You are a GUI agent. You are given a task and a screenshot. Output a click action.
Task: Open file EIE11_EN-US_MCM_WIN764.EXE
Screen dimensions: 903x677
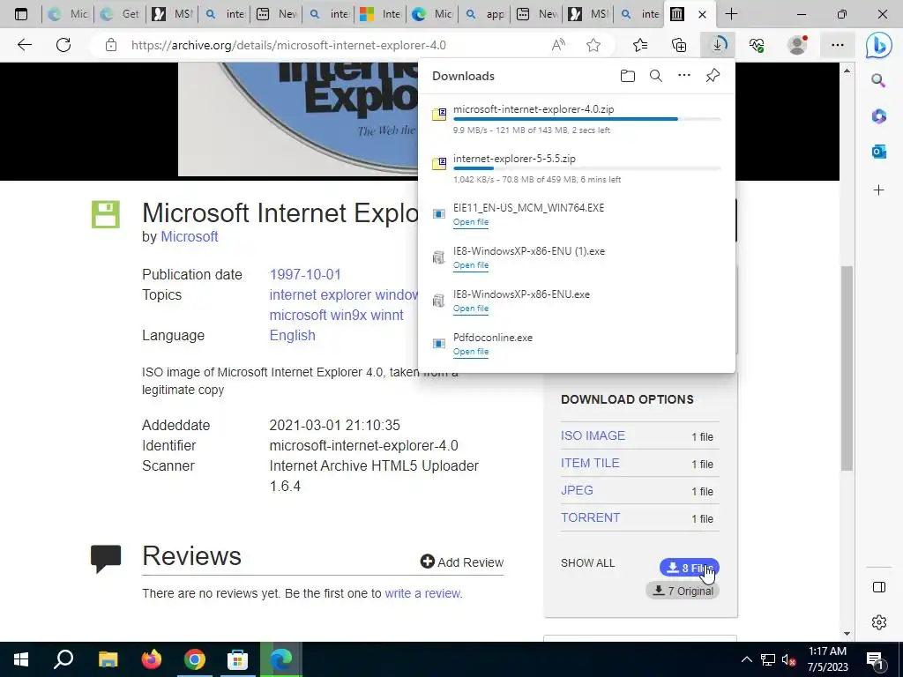pyautogui.click(x=471, y=222)
